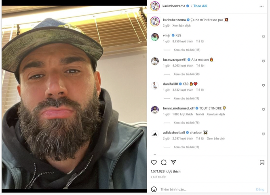Share post via paper plane icon
Screen dimensions: 270x195
point(173,162)
